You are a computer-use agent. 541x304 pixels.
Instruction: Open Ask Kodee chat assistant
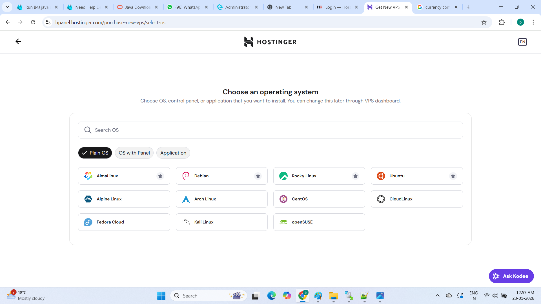(511, 276)
